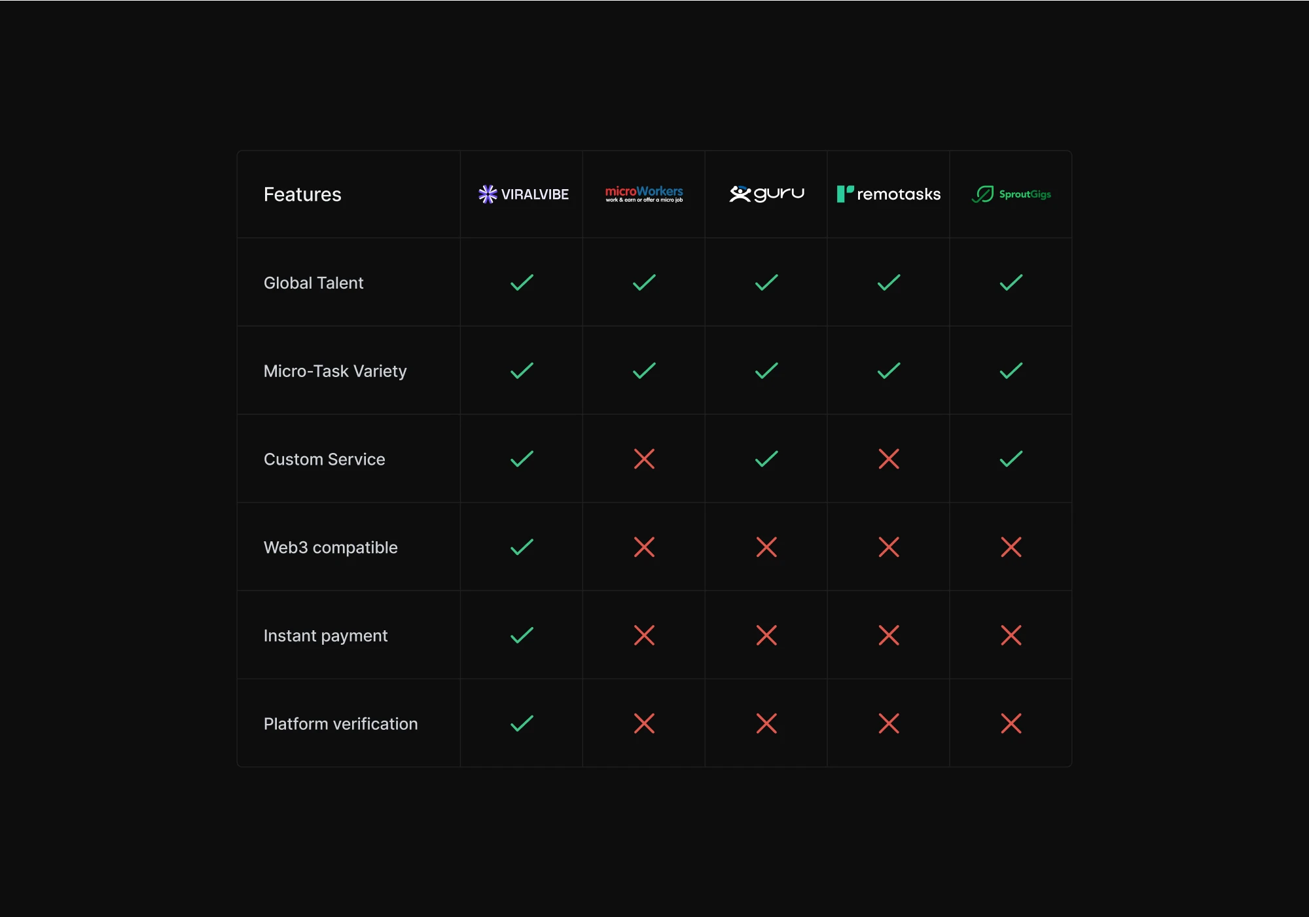Viewport: 1309px width, 917px height.
Task: Click the Remotasks logo
Action: pos(889,194)
